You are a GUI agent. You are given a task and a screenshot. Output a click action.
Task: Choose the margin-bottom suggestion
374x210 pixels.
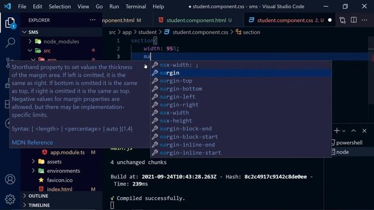point(241,89)
